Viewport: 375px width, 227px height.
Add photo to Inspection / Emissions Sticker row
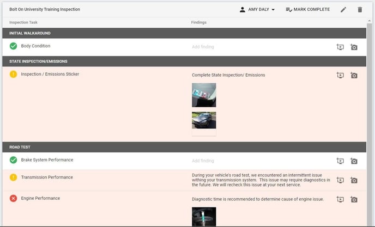(354, 75)
